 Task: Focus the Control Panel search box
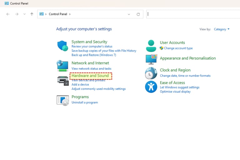coord(192,14)
